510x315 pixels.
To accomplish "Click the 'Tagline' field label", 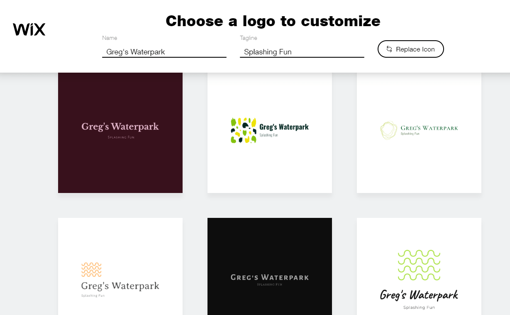I will [x=249, y=38].
